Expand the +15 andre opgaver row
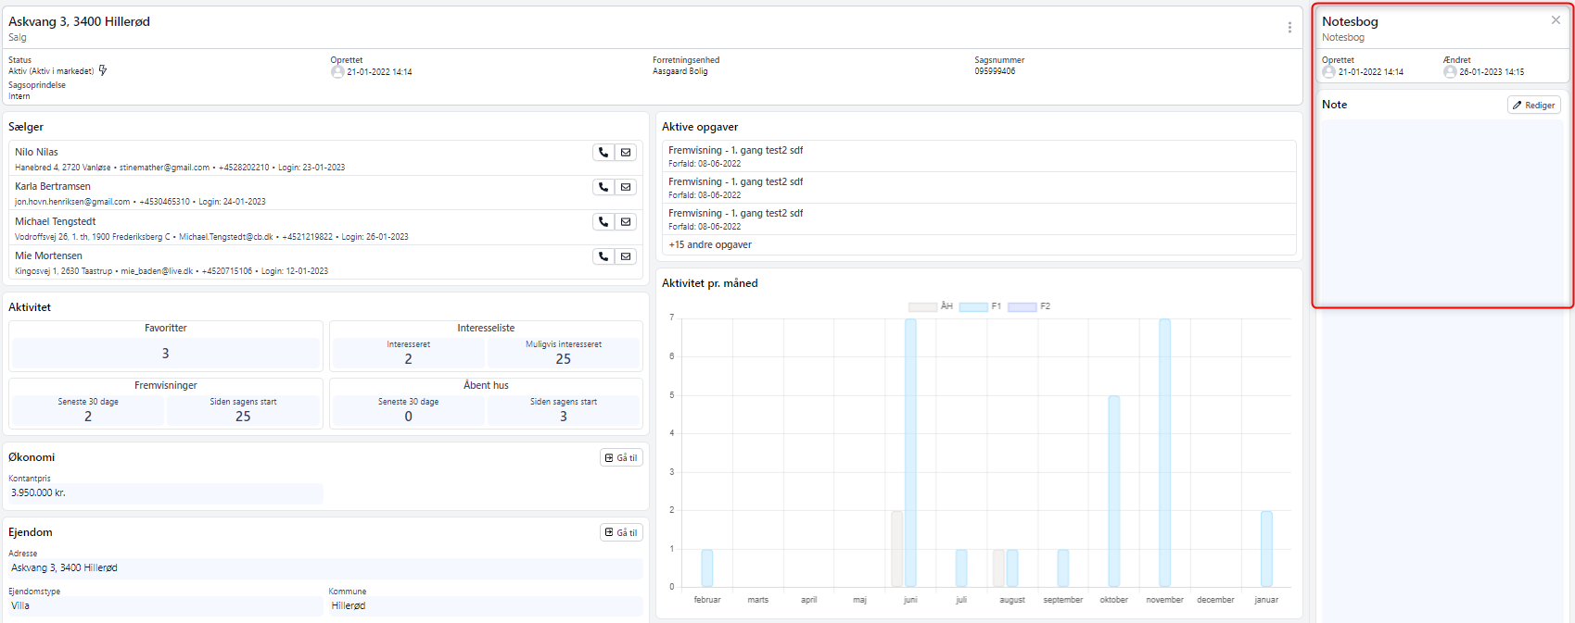 pos(710,245)
